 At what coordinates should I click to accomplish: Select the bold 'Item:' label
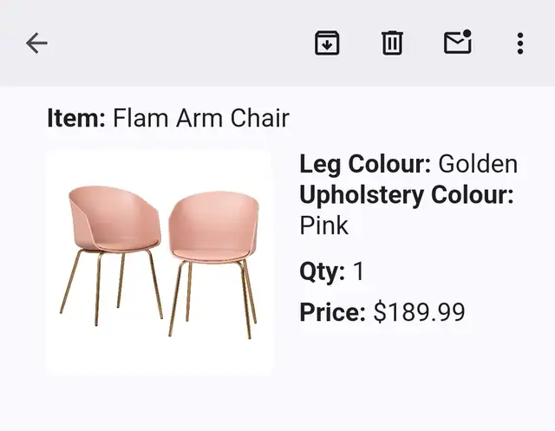[76, 118]
